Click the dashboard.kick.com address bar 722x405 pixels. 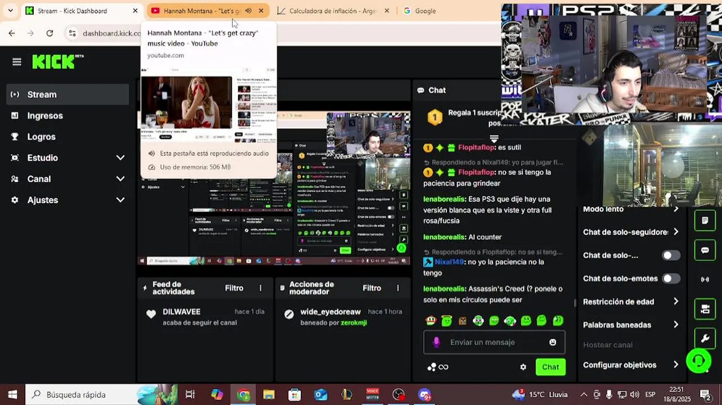click(111, 33)
